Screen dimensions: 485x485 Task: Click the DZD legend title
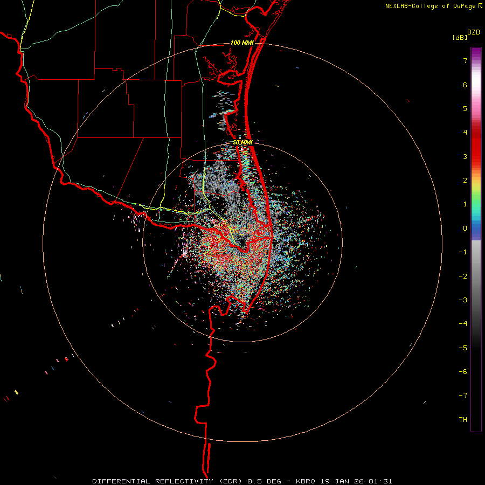[474, 32]
